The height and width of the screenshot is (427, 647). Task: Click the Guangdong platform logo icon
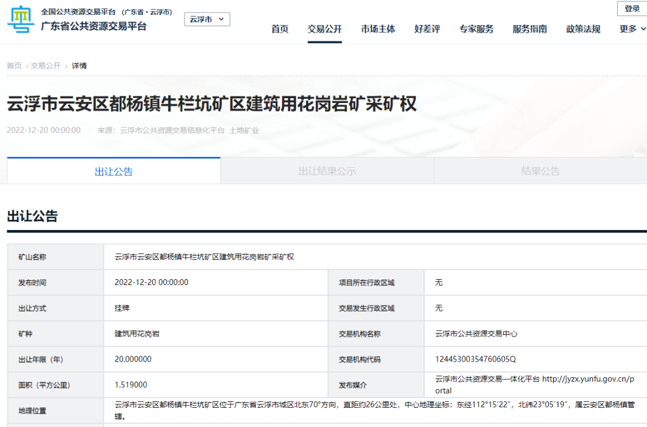(x=20, y=20)
